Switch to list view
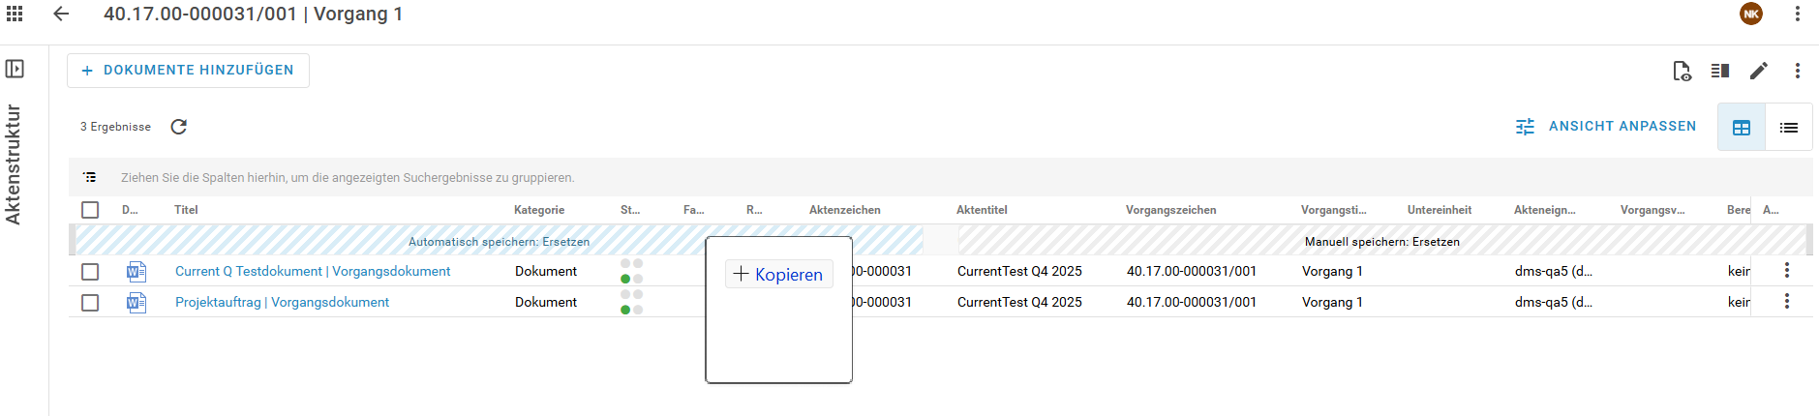The height and width of the screenshot is (416, 1819). tap(1788, 128)
